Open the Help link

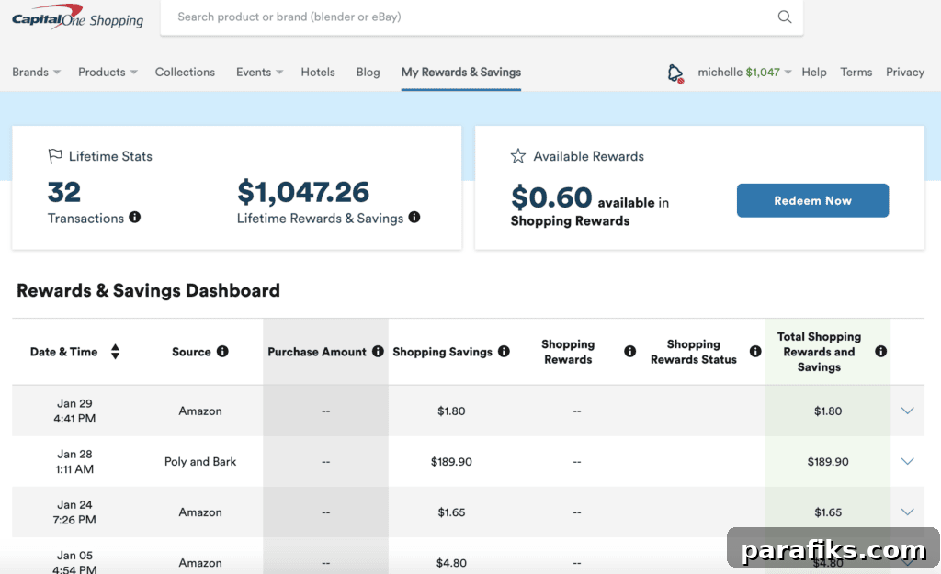click(814, 72)
